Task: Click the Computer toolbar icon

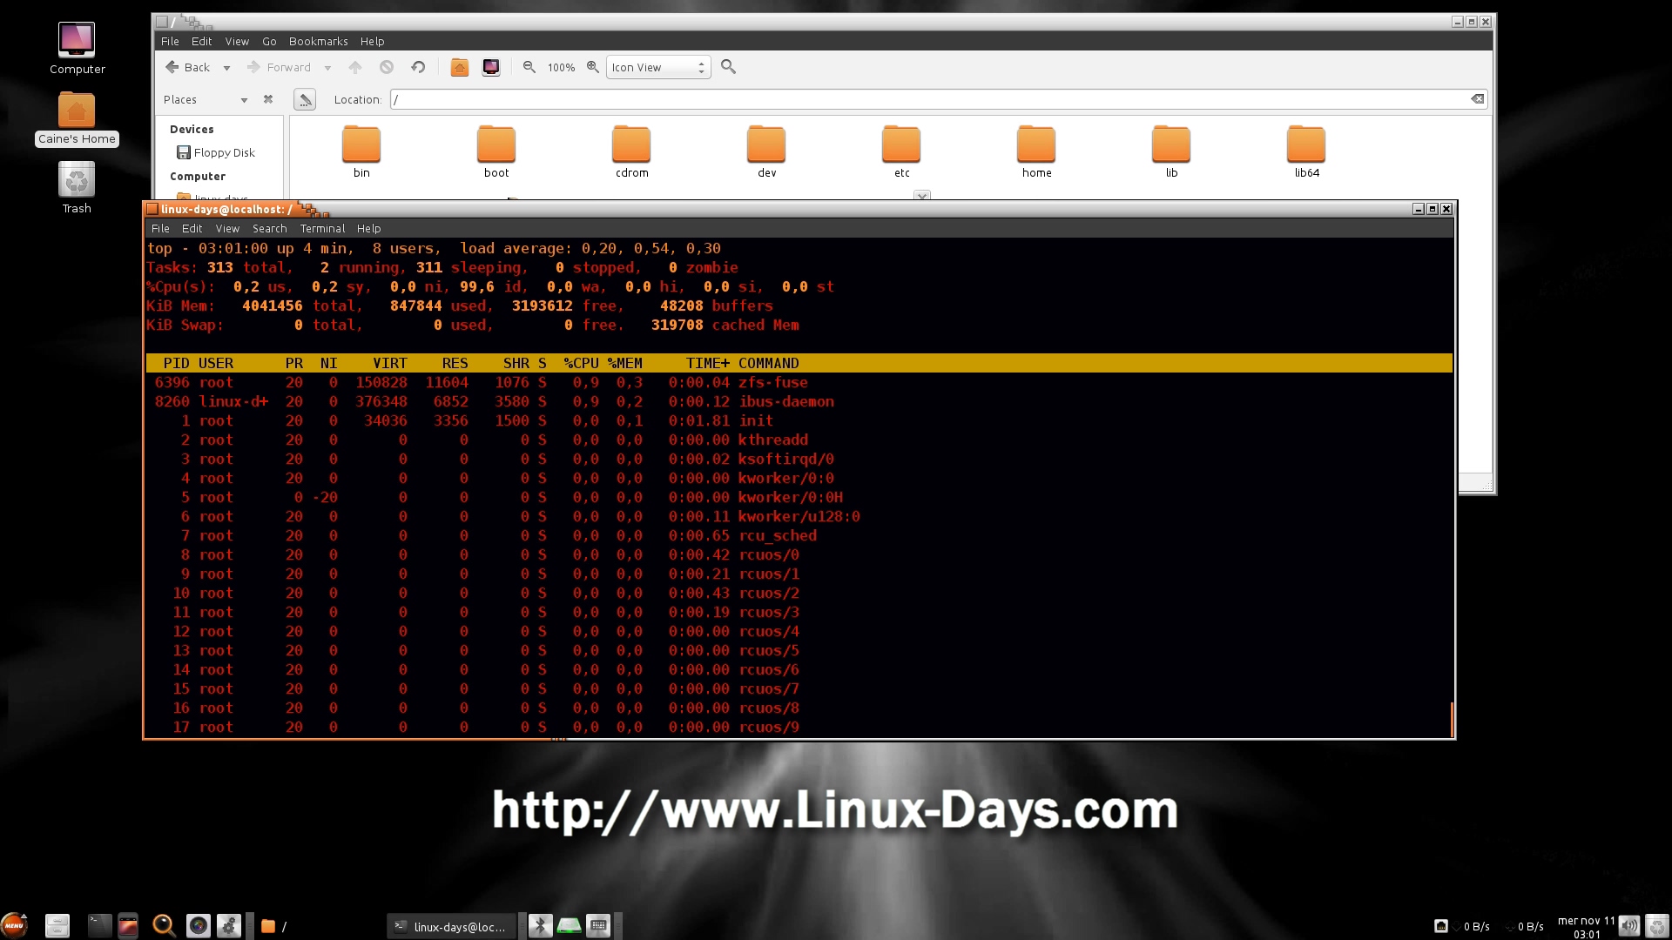Action: tap(491, 67)
